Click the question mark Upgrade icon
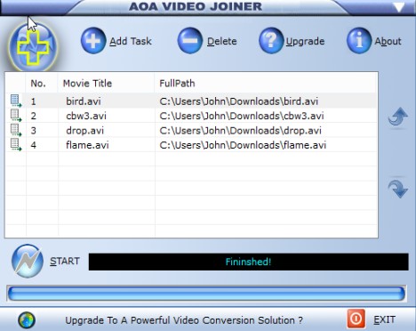This screenshot has height=331, width=416. point(271,41)
